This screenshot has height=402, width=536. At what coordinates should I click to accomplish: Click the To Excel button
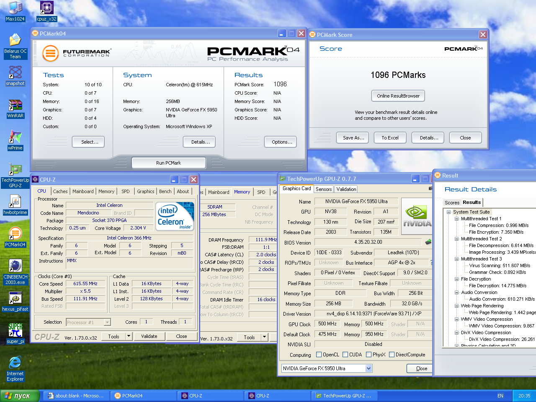click(390, 138)
